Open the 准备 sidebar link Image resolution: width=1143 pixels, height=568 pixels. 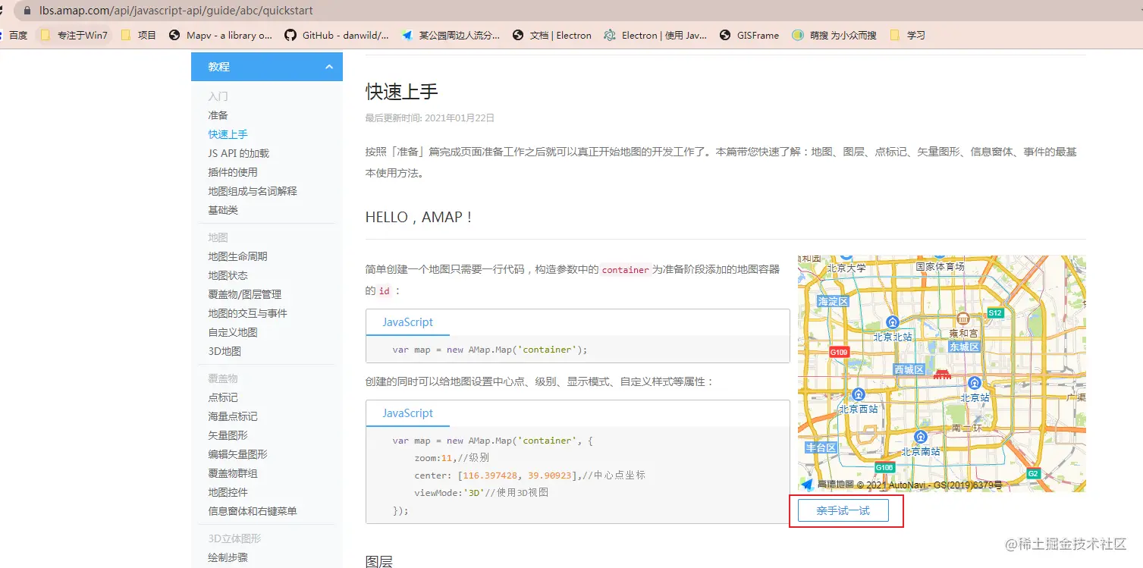click(218, 115)
